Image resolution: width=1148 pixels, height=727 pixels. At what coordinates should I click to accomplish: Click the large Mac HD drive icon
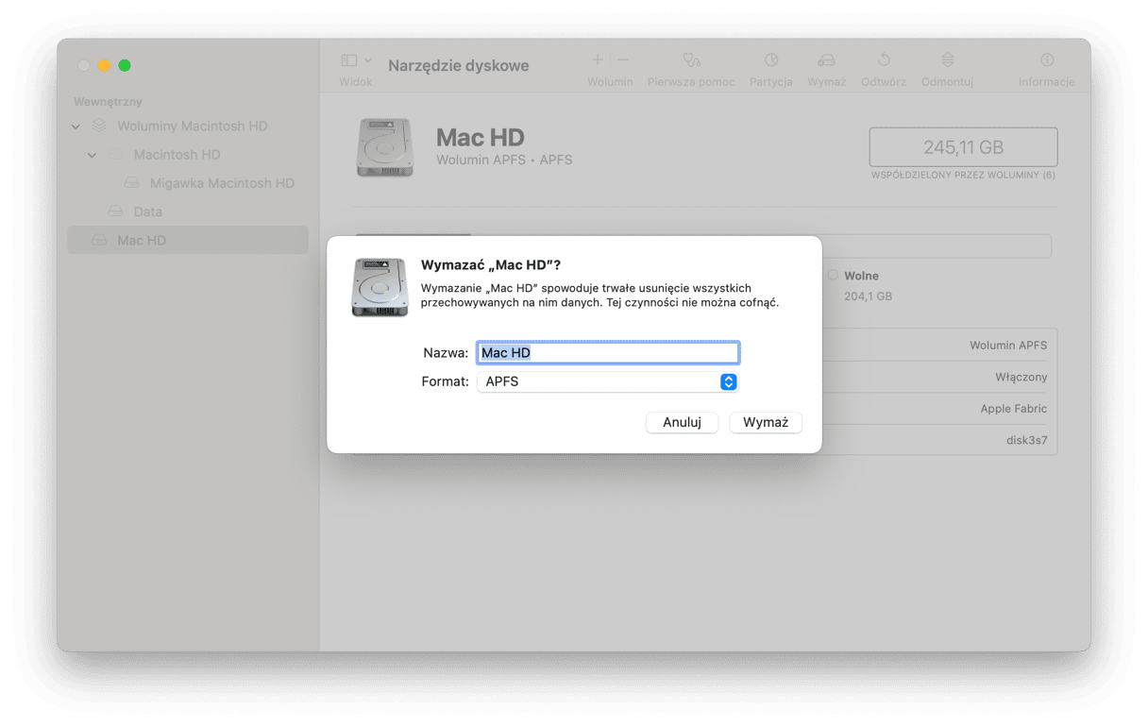[x=384, y=147]
